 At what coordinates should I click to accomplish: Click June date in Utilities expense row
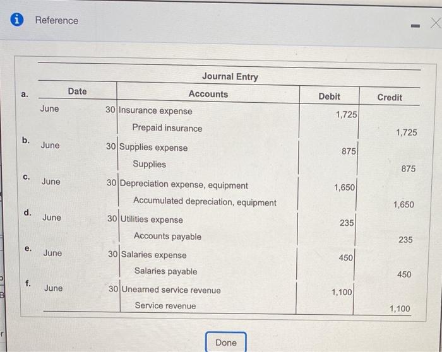(x=52, y=218)
